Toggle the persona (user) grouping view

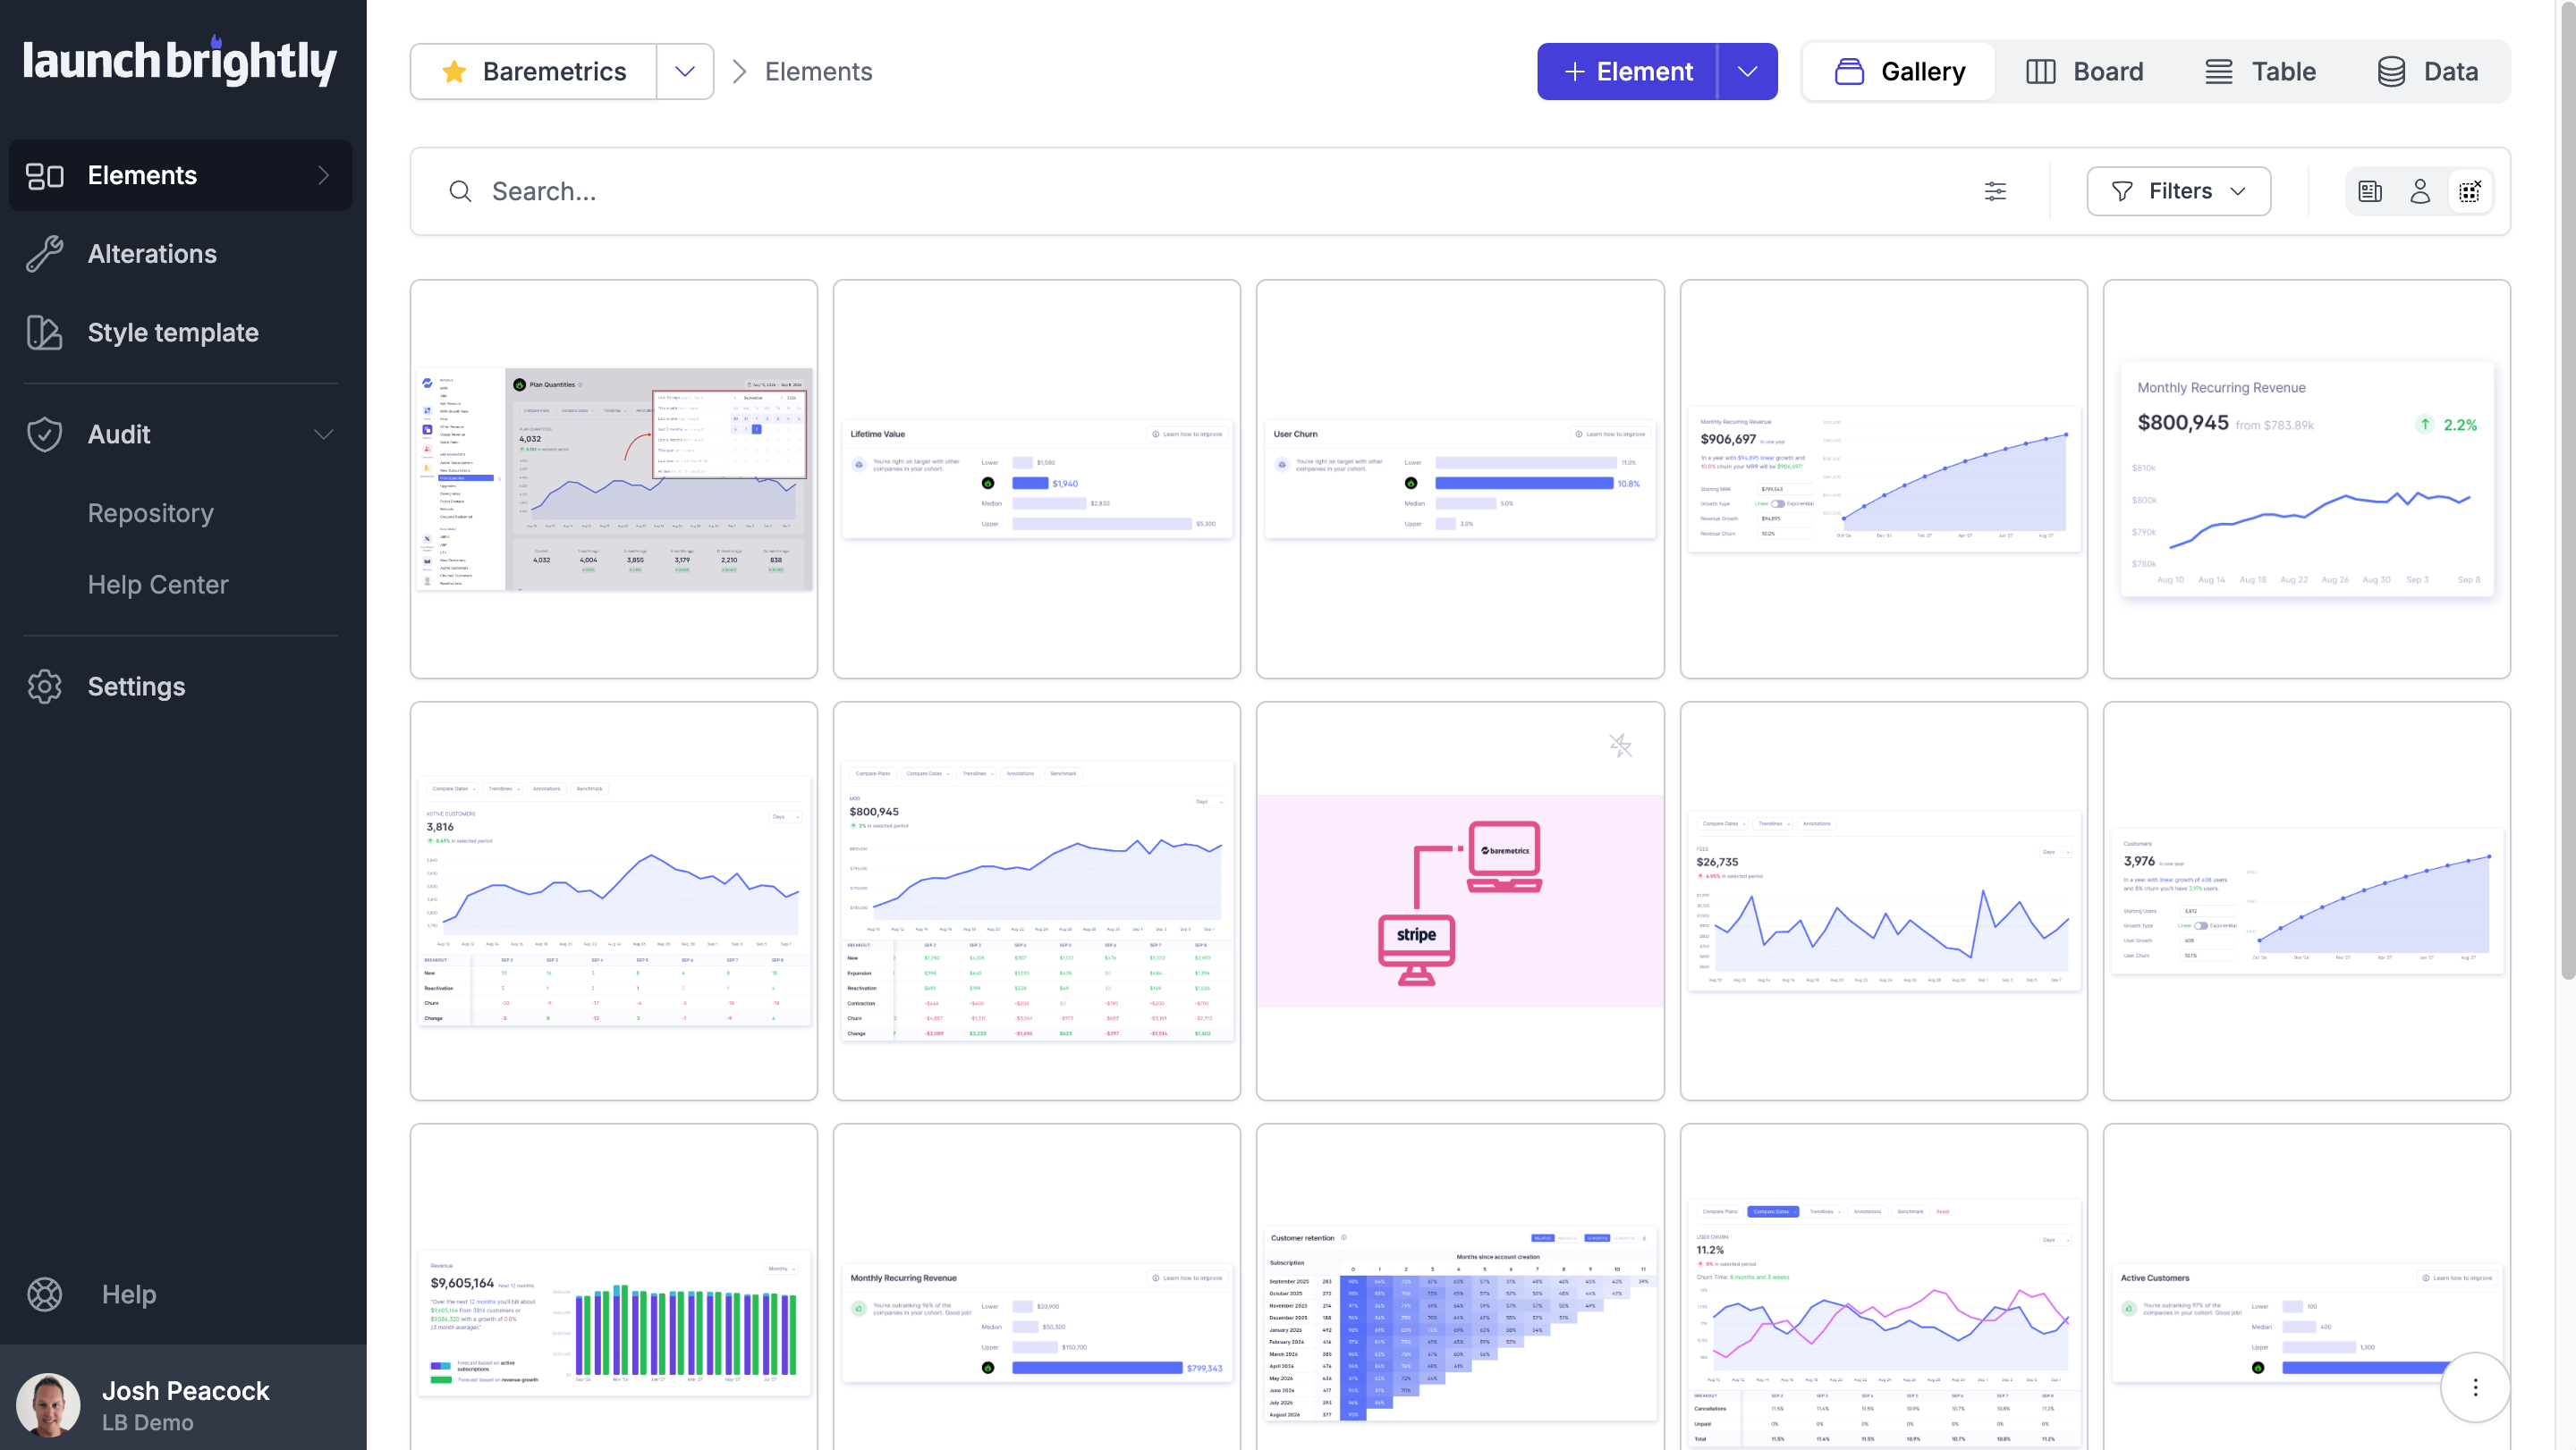[2420, 191]
